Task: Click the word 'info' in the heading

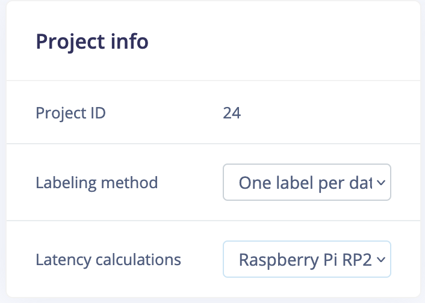Action: tap(134, 42)
